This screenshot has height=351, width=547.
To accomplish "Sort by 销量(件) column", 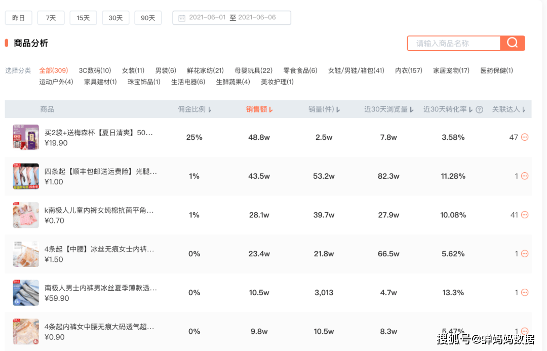I will pyautogui.click(x=324, y=109).
